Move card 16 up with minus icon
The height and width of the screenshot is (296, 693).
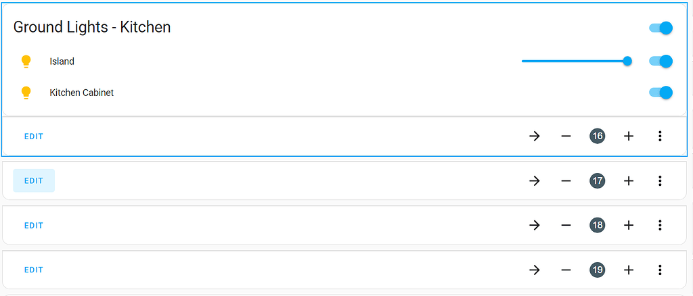[x=566, y=137]
